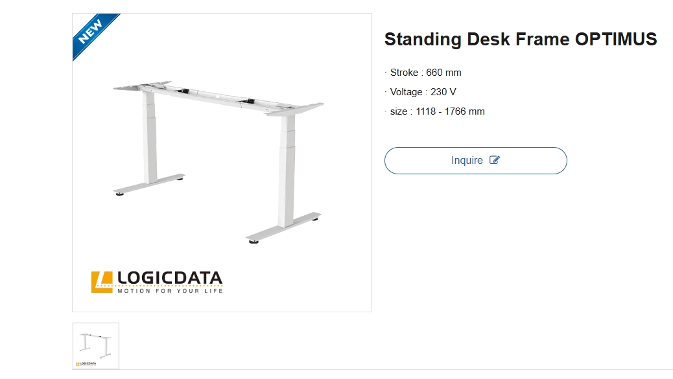Screen dimensions: 673x379
Task: Click the Inquire button label
Action: pos(467,161)
